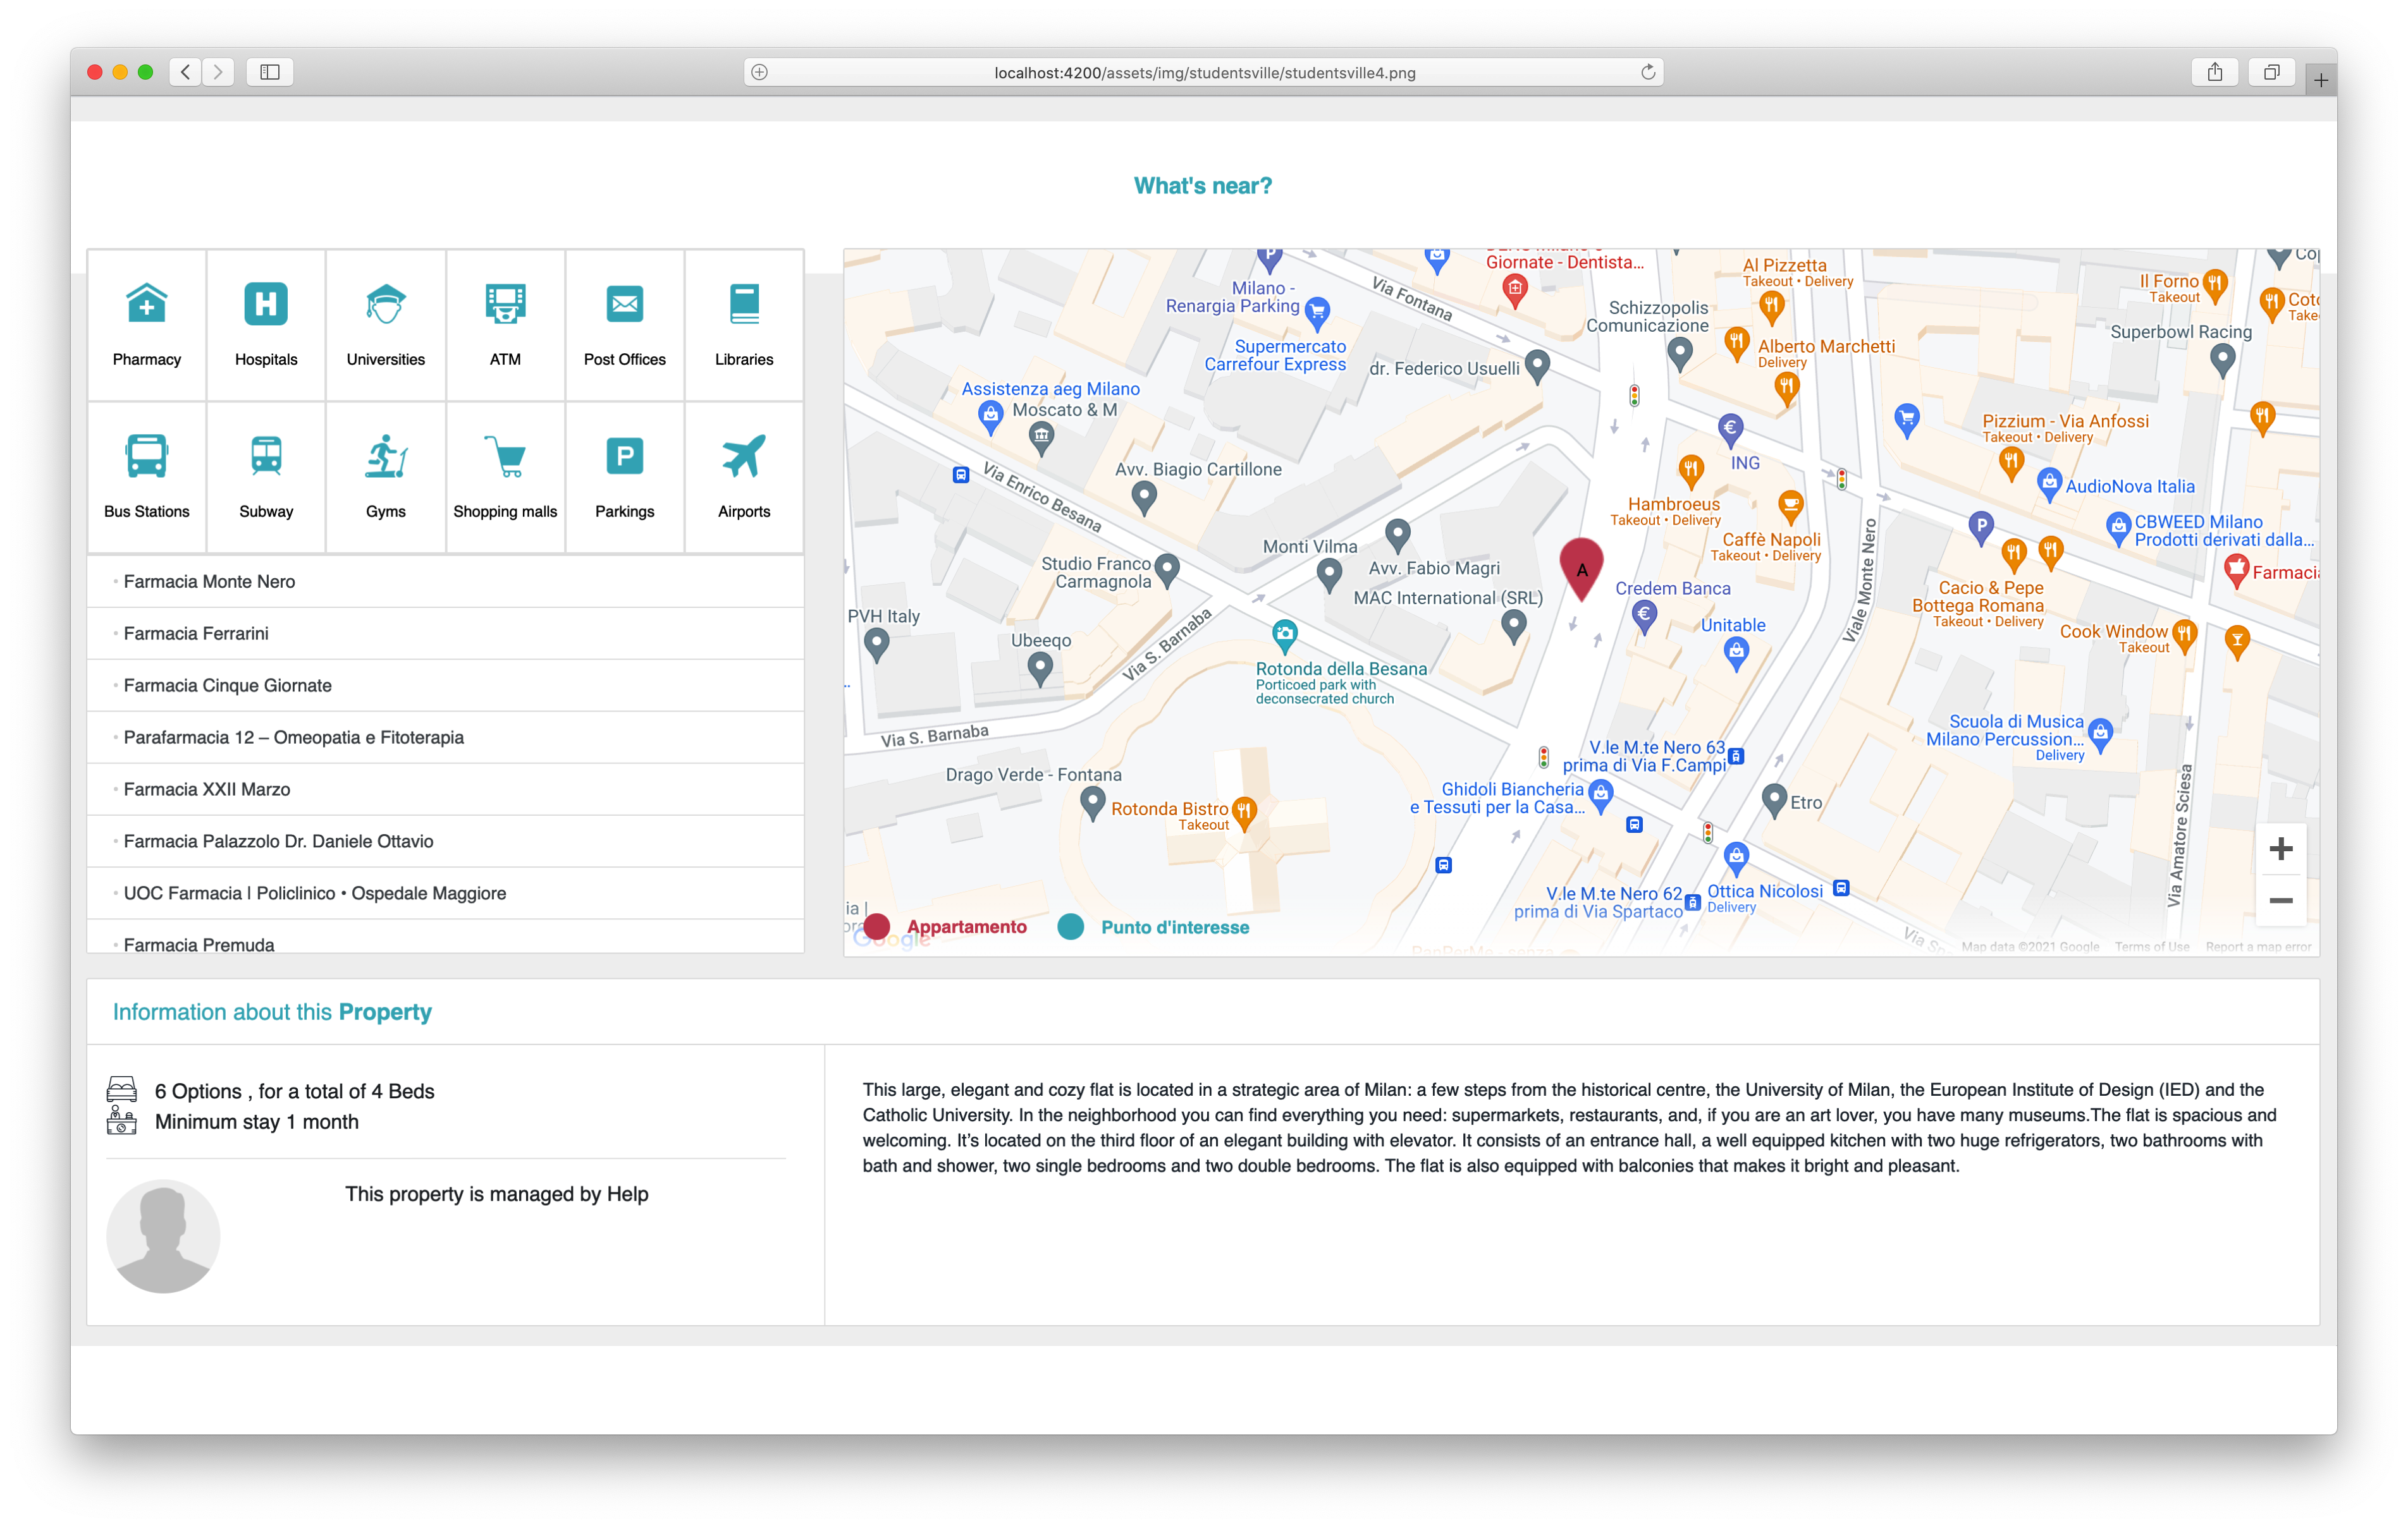Select Farmacia Cinque Giornate entry

click(446, 686)
